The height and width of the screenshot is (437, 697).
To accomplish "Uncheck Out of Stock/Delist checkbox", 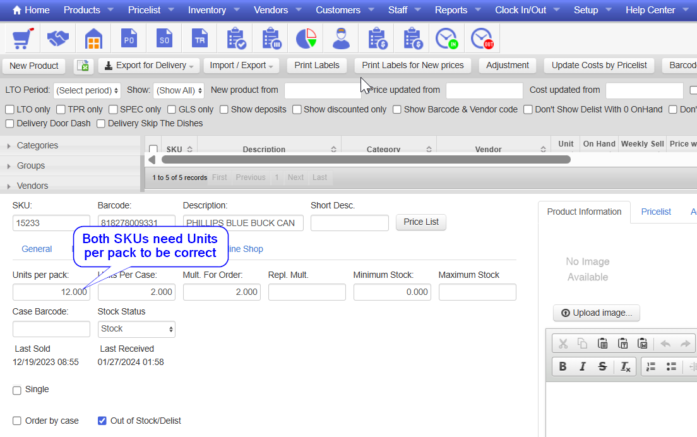I will point(102,421).
